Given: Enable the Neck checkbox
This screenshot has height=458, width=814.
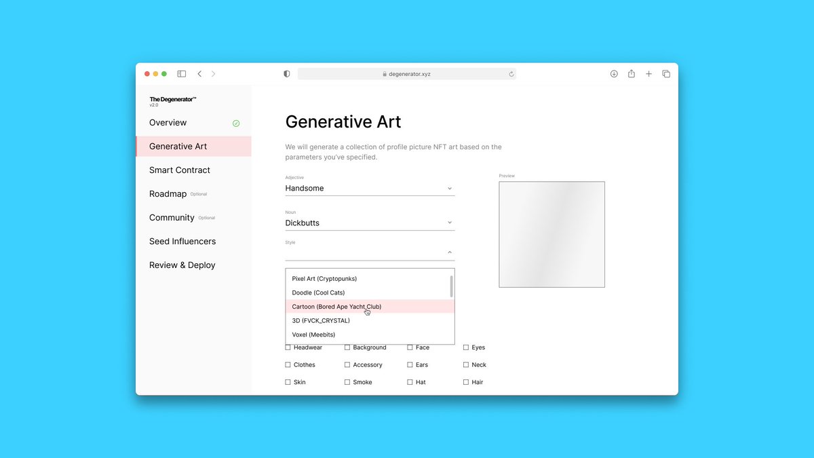Looking at the screenshot, I should pos(466,365).
